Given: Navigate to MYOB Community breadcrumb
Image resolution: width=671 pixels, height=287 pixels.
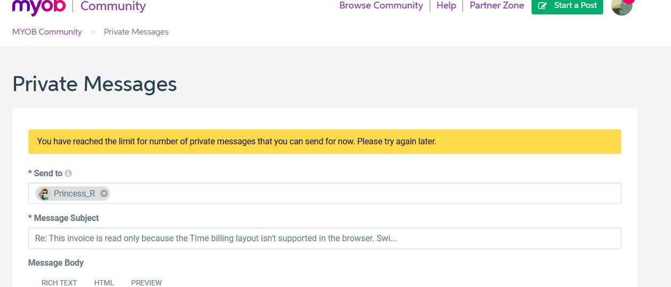Looking at the screenshot, I should pos(47,32).
